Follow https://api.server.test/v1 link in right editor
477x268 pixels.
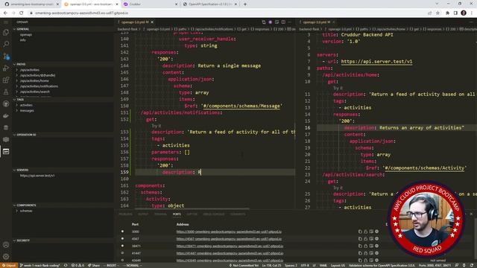tap(376, 61)
